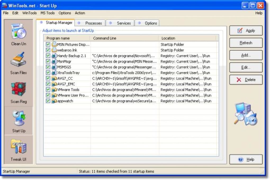
Task: Switch to the Startup Manager tab
Action: click(x=55, y=22)
